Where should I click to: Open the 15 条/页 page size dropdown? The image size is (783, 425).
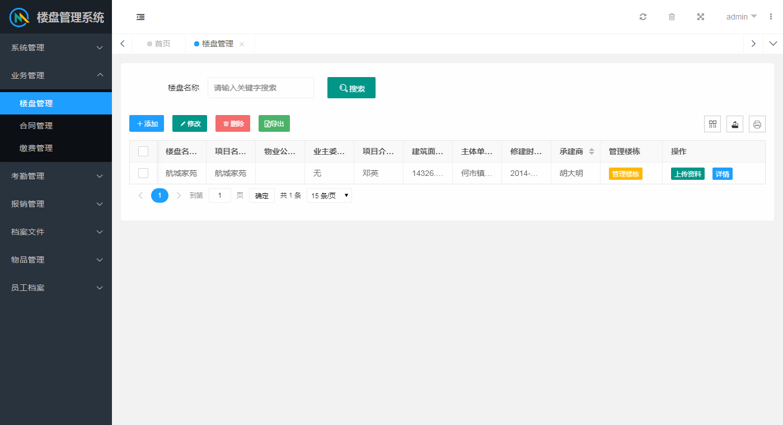(329, 195)
